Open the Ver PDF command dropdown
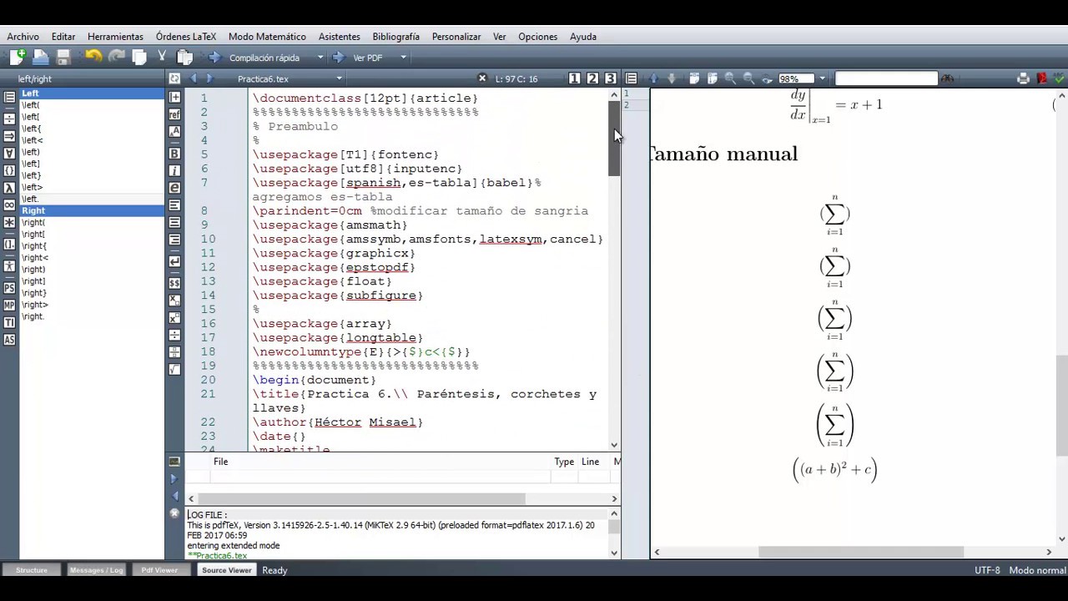Viewport: 1068px width, 601px height. point(403,58)
